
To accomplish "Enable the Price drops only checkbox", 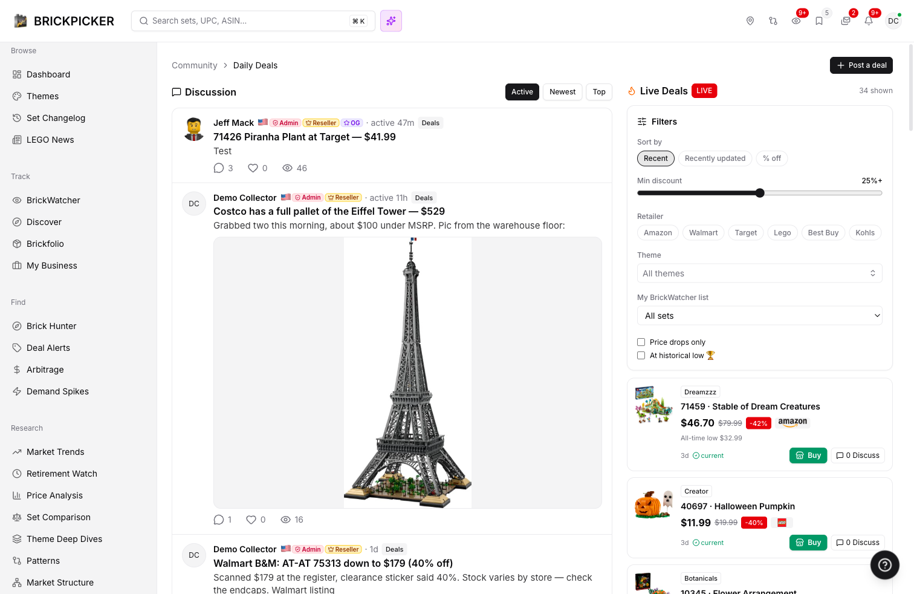I will pos(641,342).
